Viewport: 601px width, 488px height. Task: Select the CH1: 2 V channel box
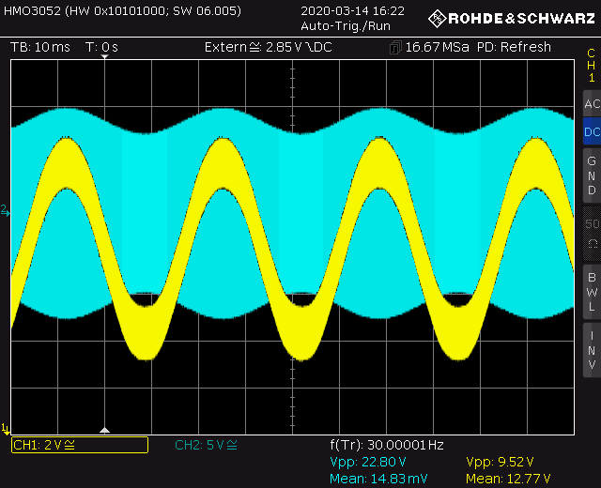click(79, 445)
